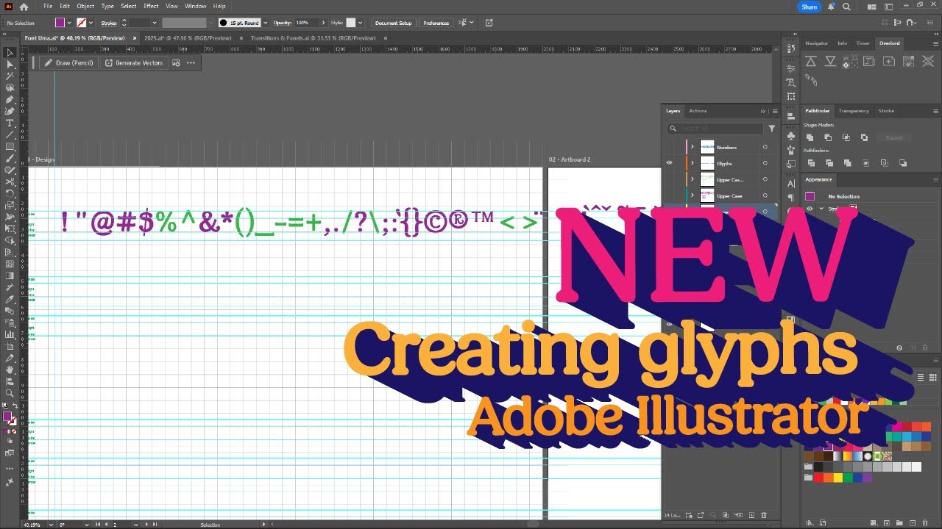Expand the Opacity flyout arrow
This screenshot has height=529, width=942.
point(322,23)
